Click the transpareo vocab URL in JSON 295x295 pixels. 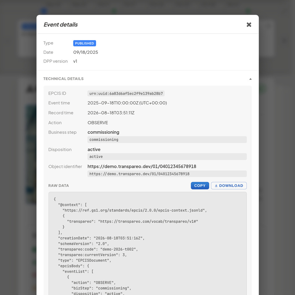[x=148, y=221]
